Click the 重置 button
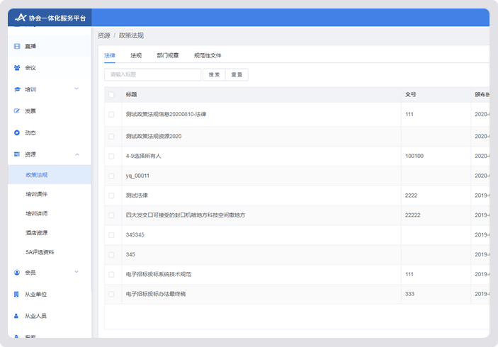498x347 pixels. pos(237,74)
